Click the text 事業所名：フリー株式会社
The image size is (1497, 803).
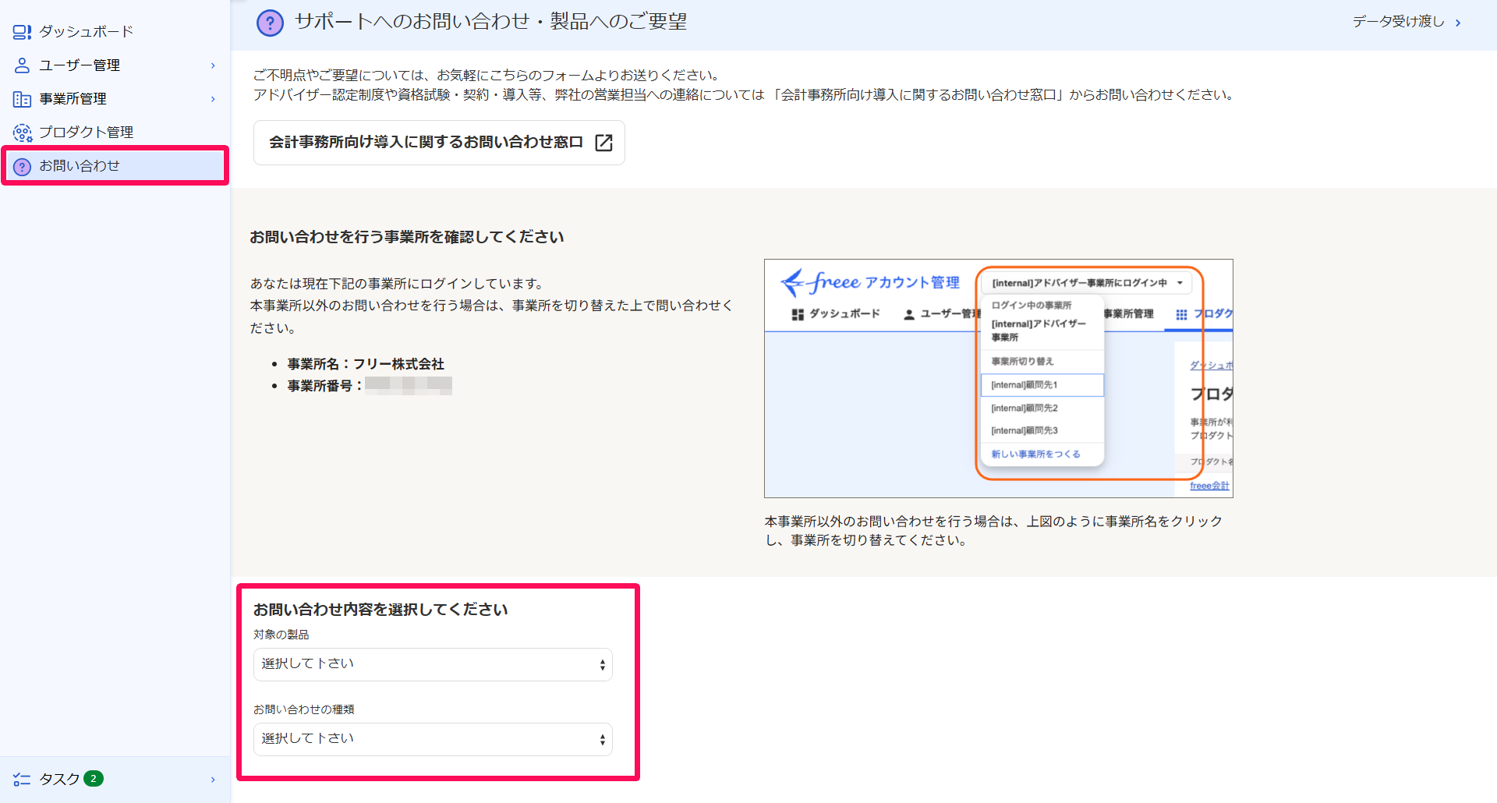pos(366,364)
